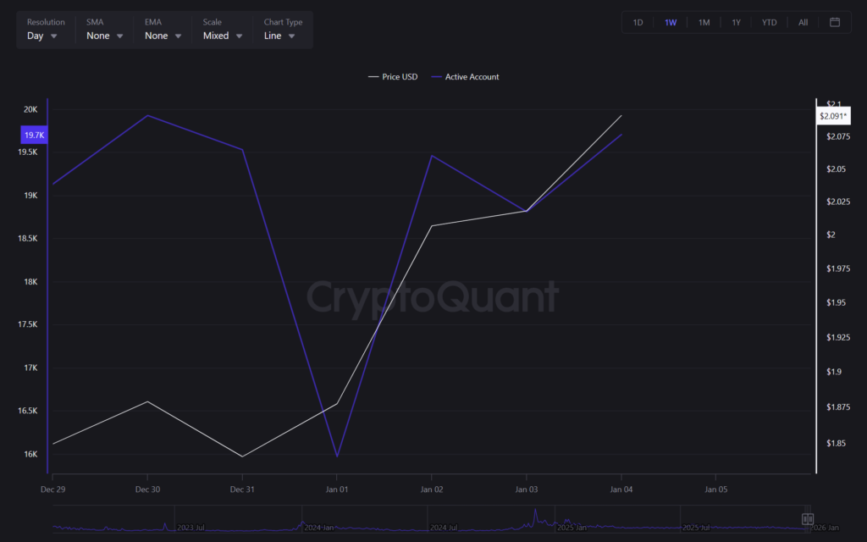Reselect the active 1W time range
The image size is (867, 542).
click(671, 22)
